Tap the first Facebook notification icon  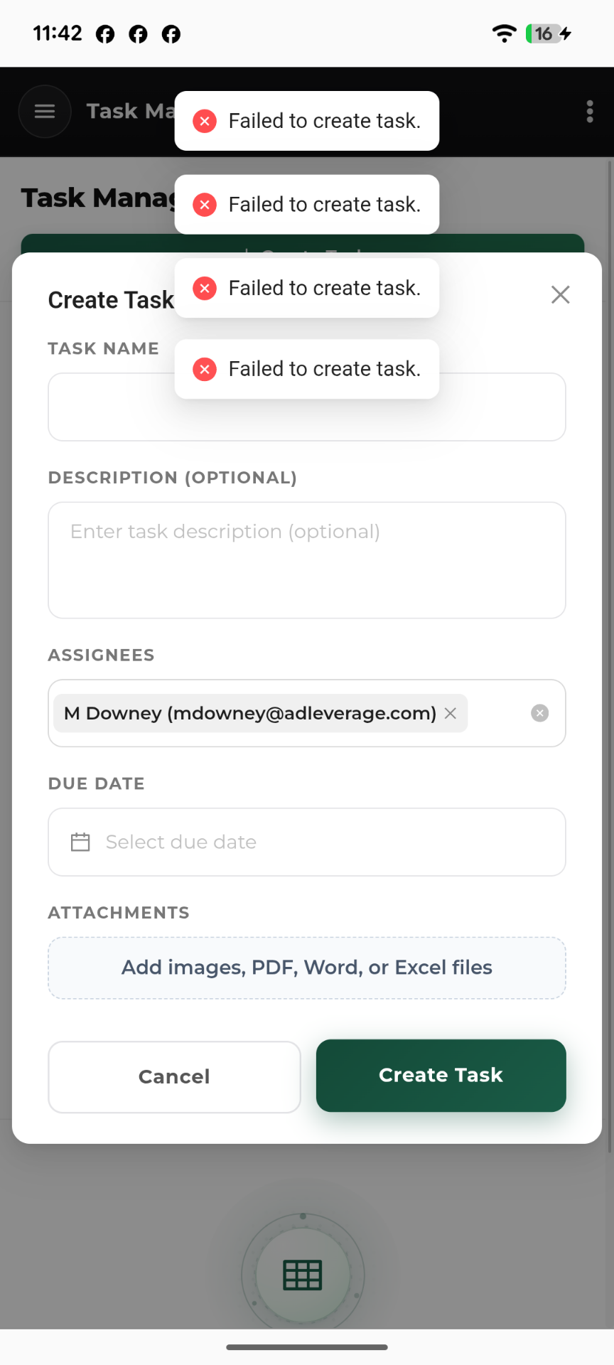105,34
